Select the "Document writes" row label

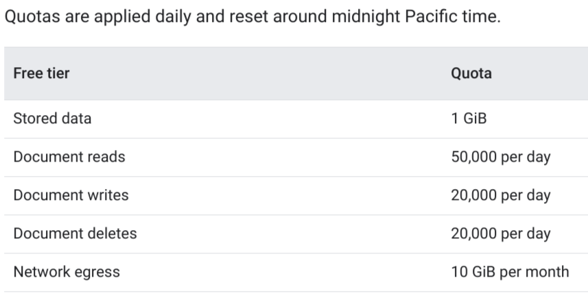(x=71, y=195)
